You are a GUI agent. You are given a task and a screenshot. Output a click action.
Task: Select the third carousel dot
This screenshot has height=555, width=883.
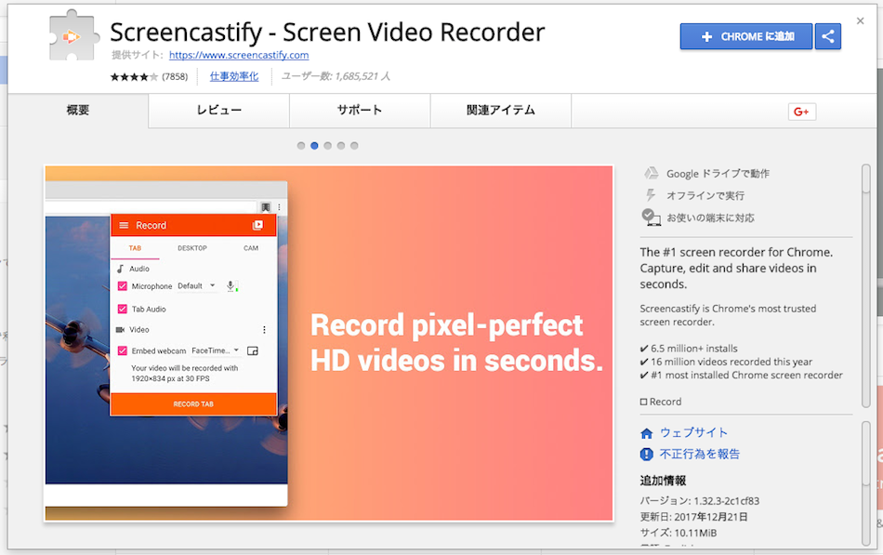point(328,146)
